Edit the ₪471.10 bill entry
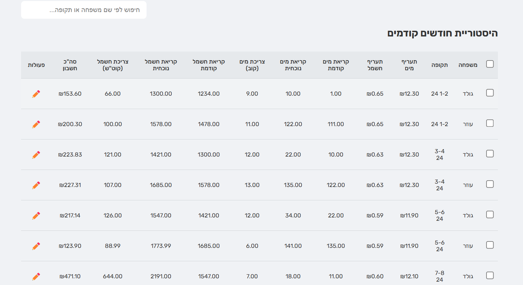Screen dimensions: 523x285 [36, 277]
